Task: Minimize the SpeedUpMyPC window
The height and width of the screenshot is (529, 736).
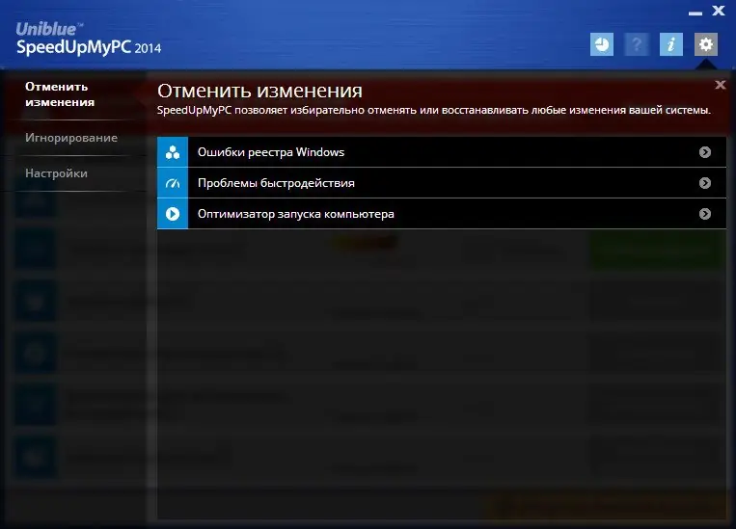Action: (695, 13)
